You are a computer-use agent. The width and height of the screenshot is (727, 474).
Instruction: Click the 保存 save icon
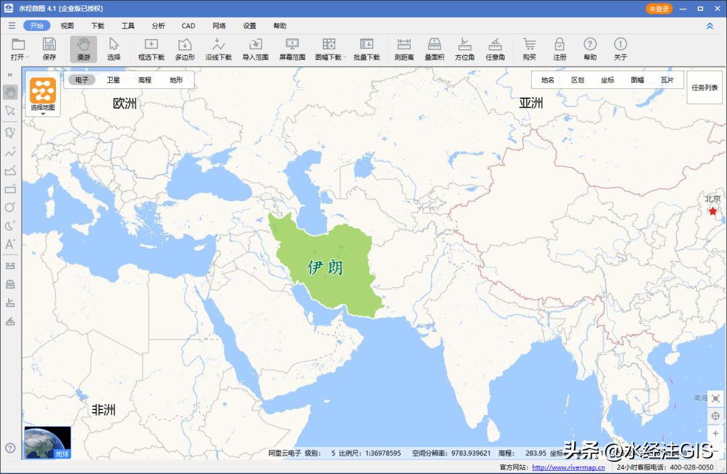pyautogui.click(x=49, y=49)
